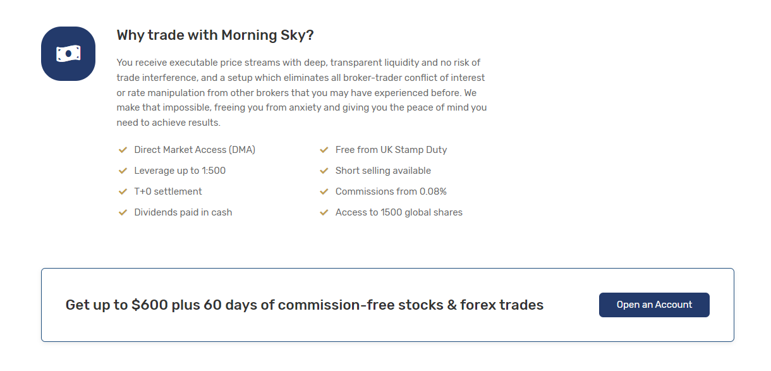
Task: Click the checkmark beside Leverage up to 1:500
Action: [123, 171]
